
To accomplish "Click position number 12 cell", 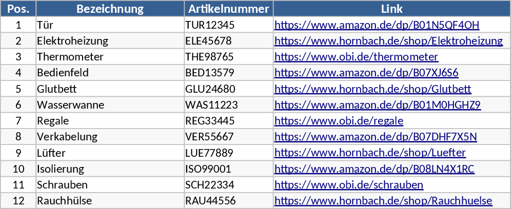I will pos(18,201).
